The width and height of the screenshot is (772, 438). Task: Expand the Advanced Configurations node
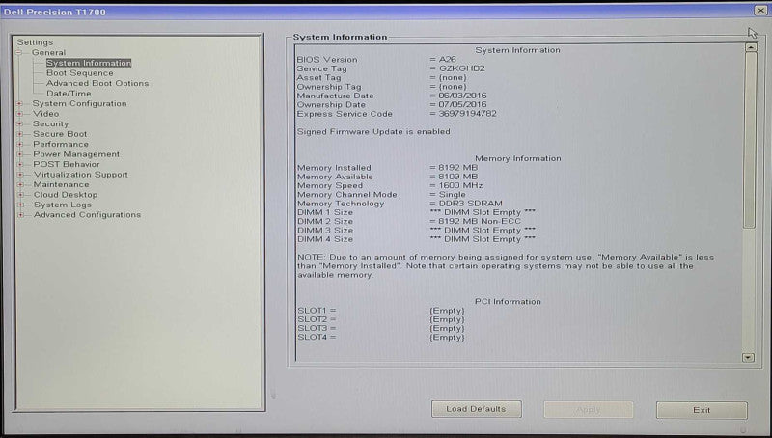(20, 215)
